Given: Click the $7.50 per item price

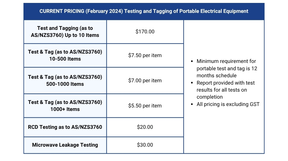Looking at the screenshot, I should click(x=145, y=55).
